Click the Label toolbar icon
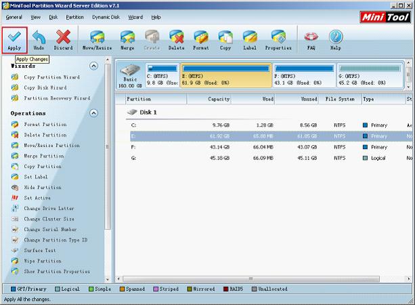 tap(250, 37)
